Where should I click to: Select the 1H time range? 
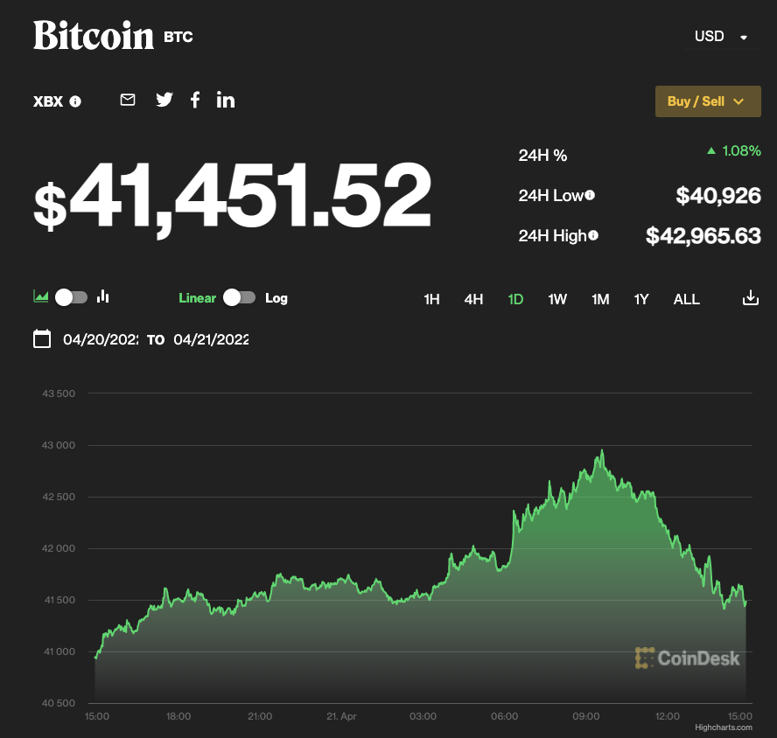pyautogui.click(x=431, y=299)
